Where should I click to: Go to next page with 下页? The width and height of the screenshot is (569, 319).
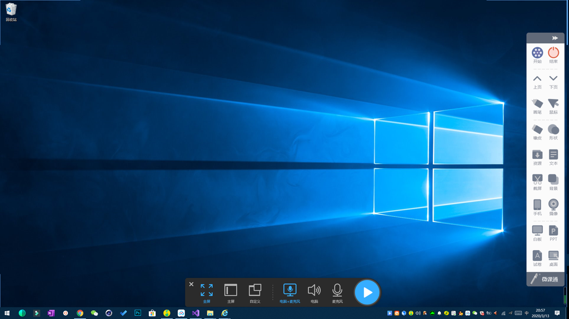click(x=553, y=82)
